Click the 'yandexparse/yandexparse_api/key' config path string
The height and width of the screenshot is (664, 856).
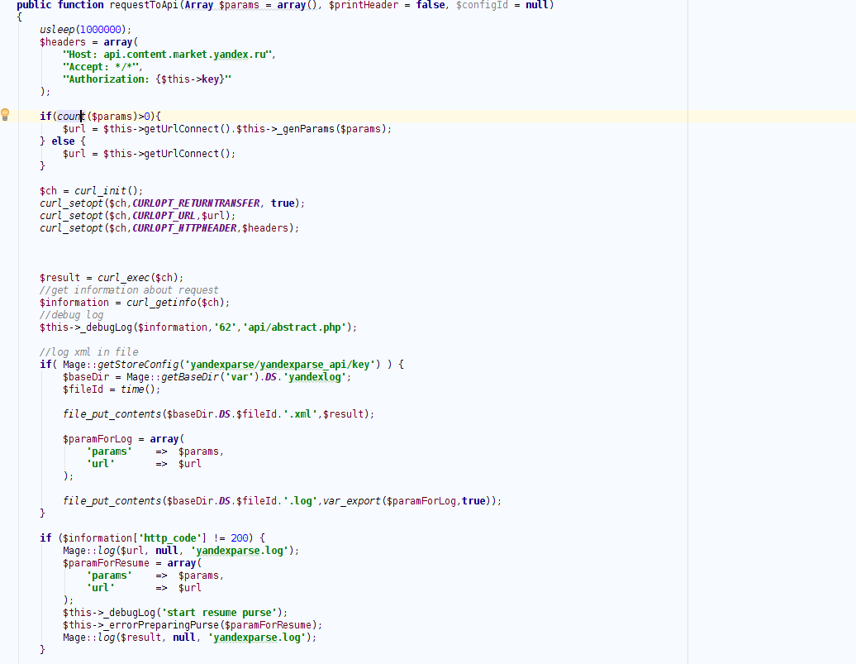point(283,364)
